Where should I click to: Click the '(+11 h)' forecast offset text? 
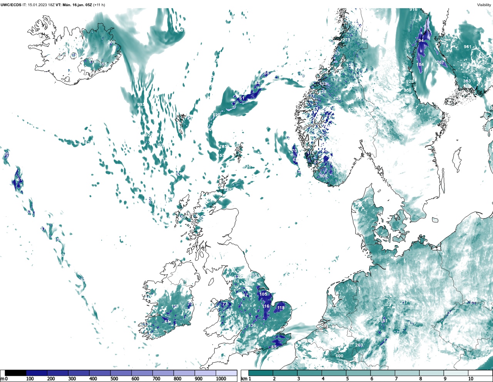point(99,5)
